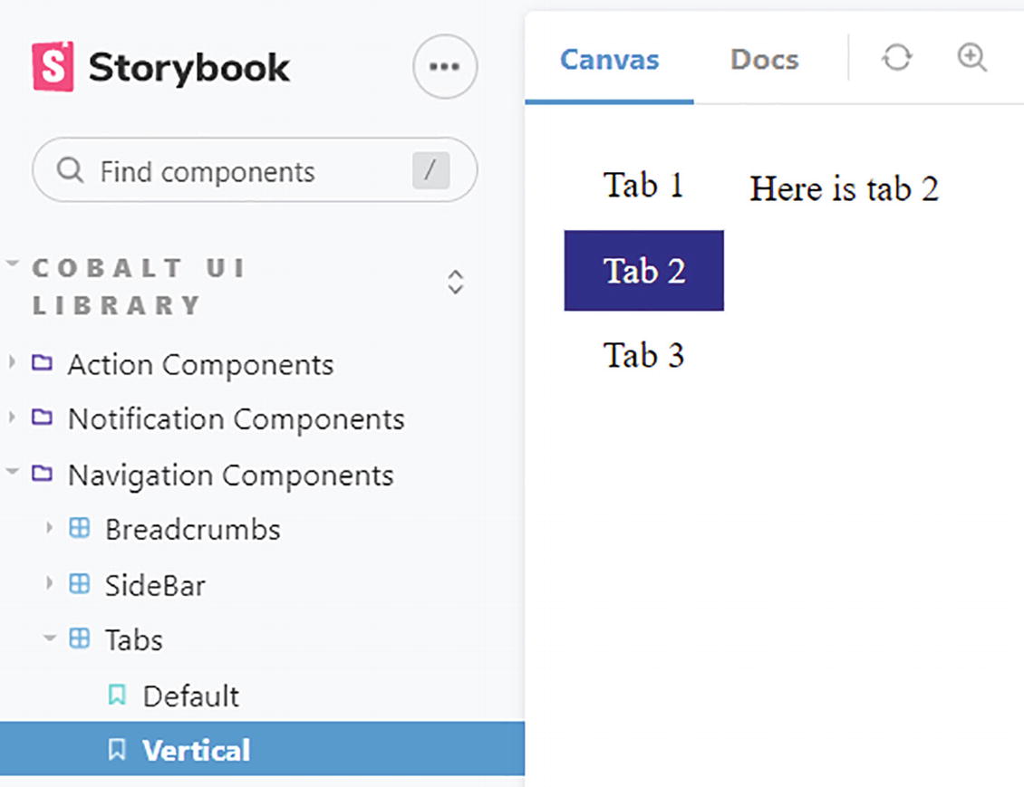Viewport: 1024px width, 787px height.
Task: Collapse the Navigation Components arrow
Action: (x=12, y=474)
